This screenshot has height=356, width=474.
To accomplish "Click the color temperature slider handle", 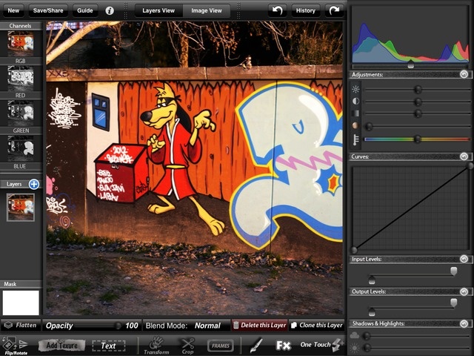I will (x=418, y=139).
